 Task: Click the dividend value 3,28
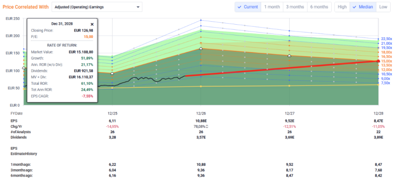pyautogui.click(x=113, y=138)
